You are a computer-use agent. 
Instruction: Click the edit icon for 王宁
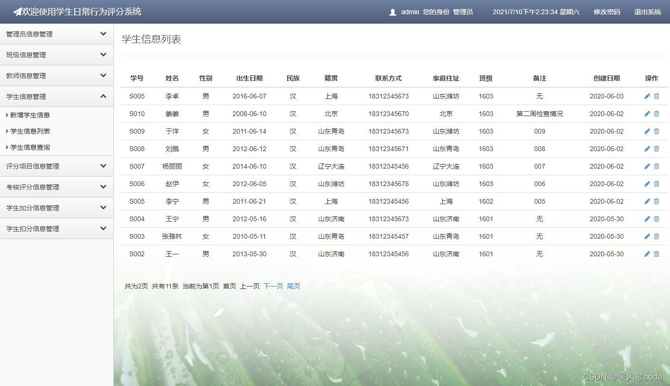pos(647,219)
